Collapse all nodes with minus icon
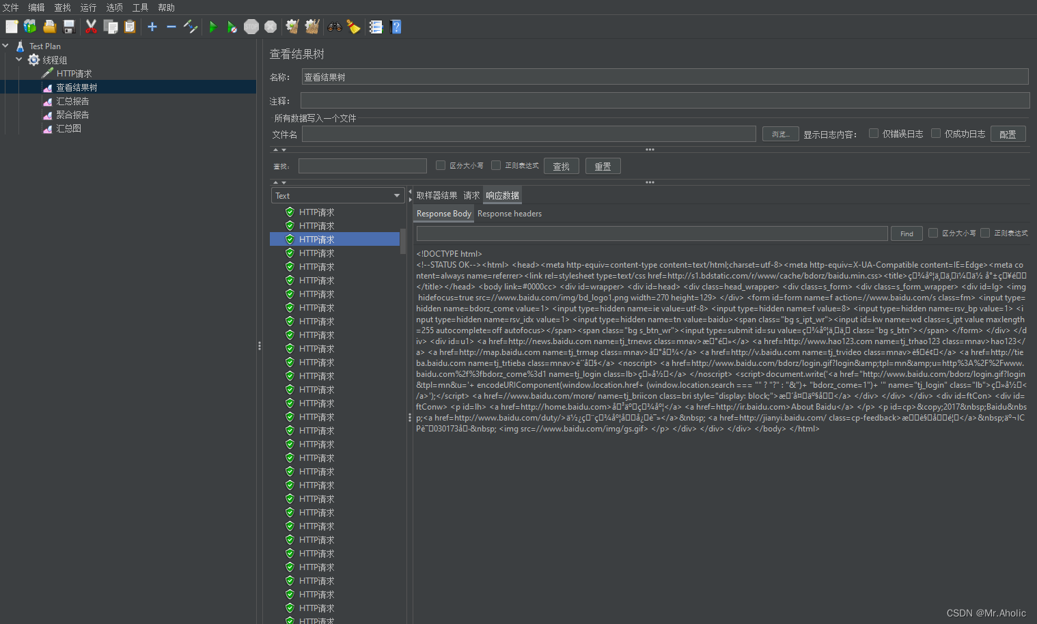1037x624 pixels. click(171, 27)
